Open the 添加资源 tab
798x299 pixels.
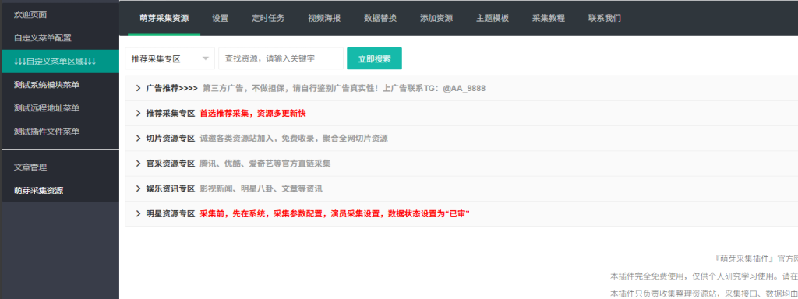coord(436,19)
